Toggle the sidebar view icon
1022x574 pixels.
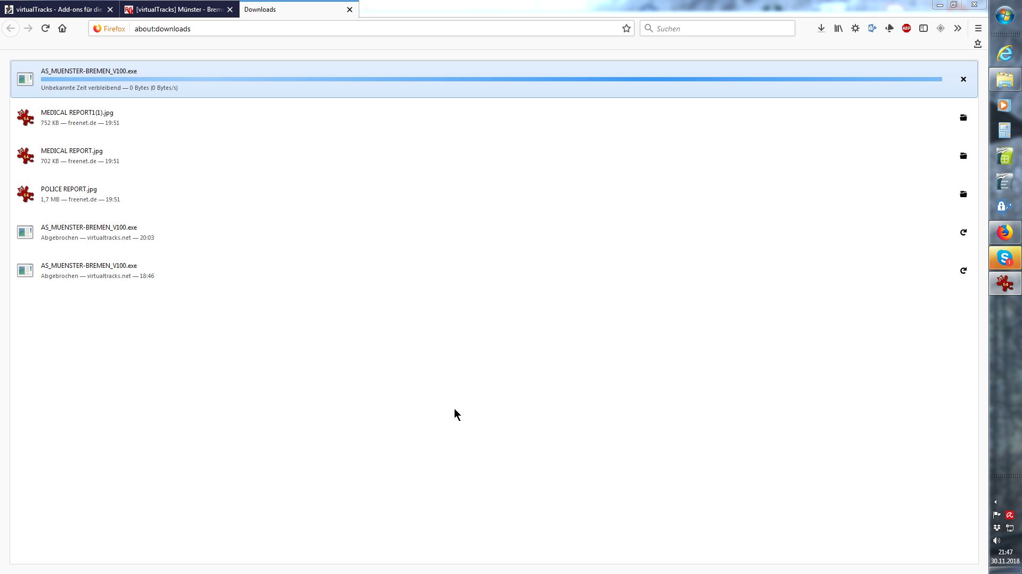[x=924, y=29]
